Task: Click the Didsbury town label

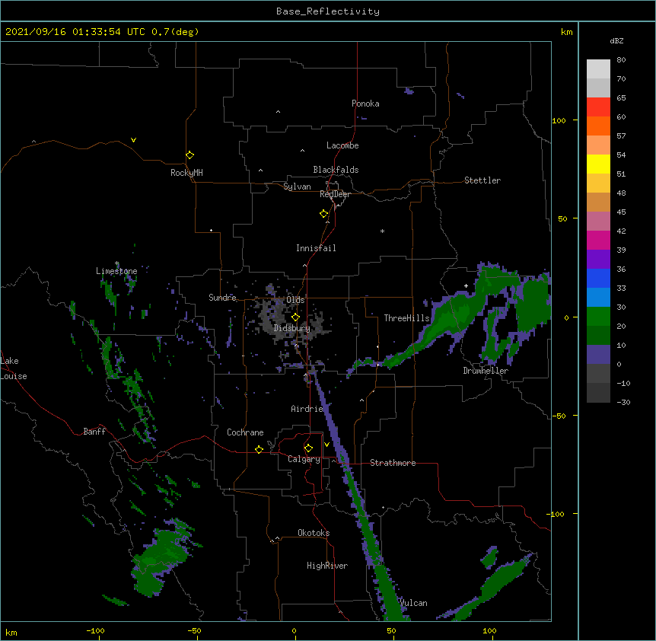Action: [292, 328]
